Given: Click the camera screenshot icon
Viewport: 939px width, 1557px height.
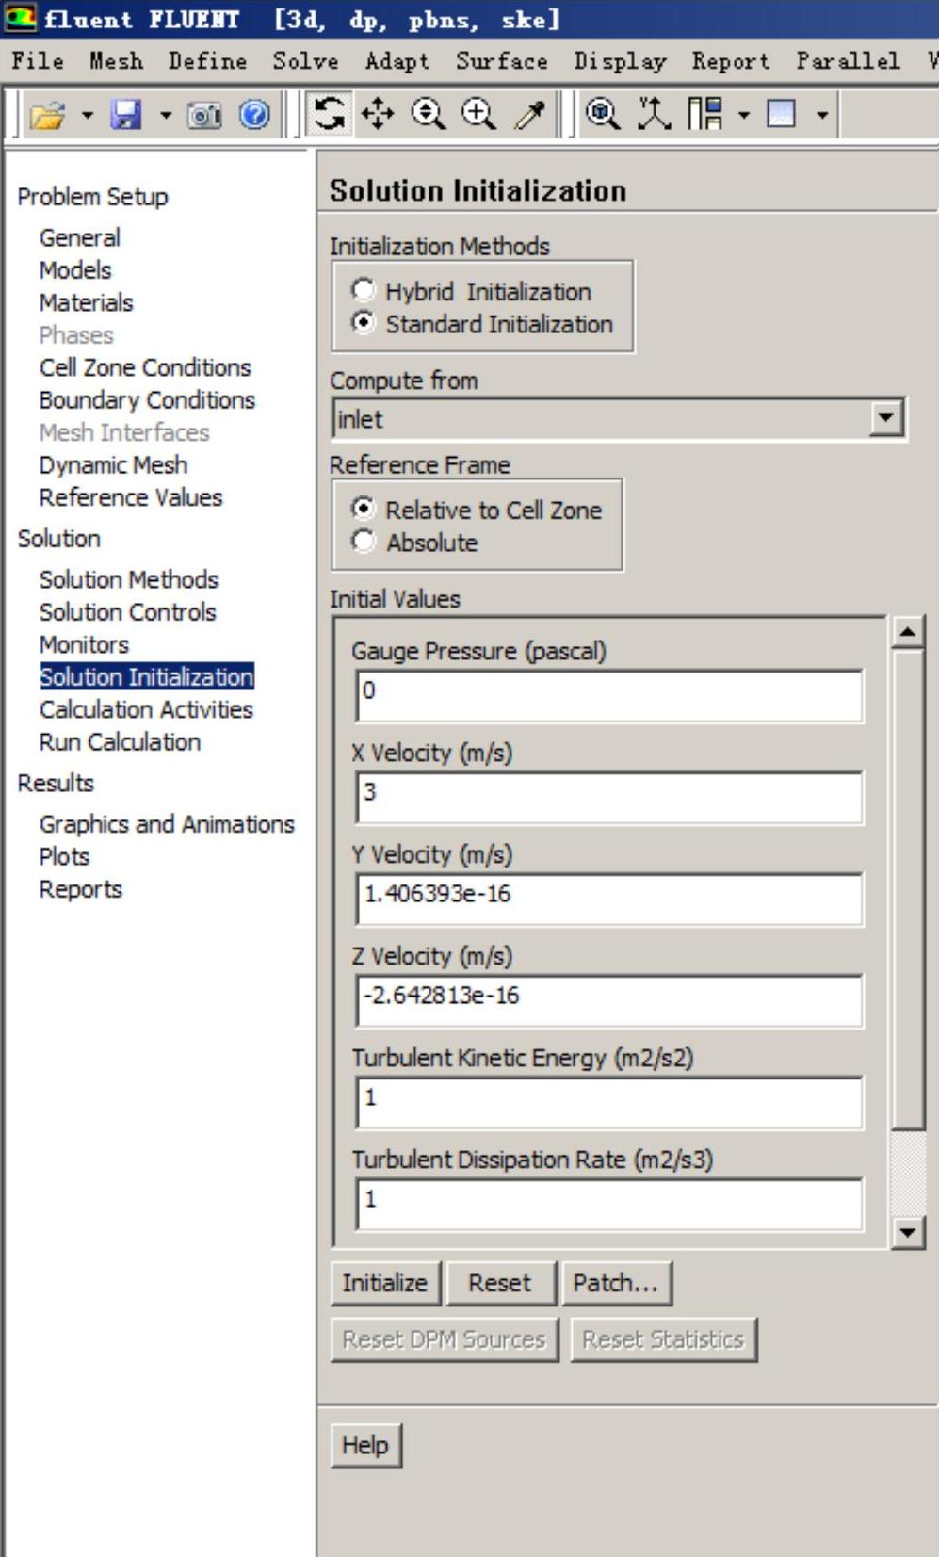Looking at the screenshot, I should [203, 115].
